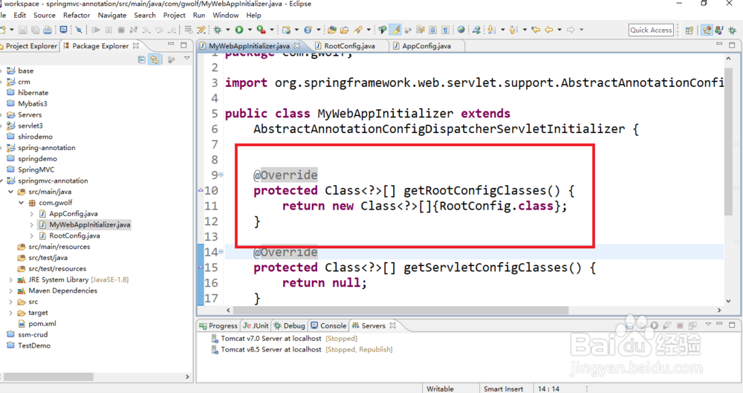Click the Open Task folder icon
The image size is (743, 393).
(345, 30)
